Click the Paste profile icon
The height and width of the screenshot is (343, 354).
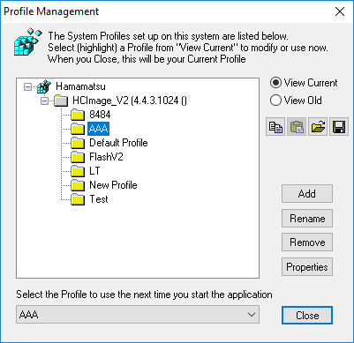297,127
